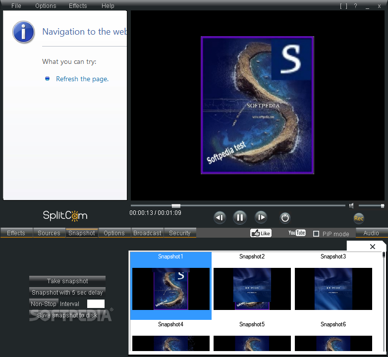Click the Refresh the page link
Screen dimensions: 388x357
point(82,79)
